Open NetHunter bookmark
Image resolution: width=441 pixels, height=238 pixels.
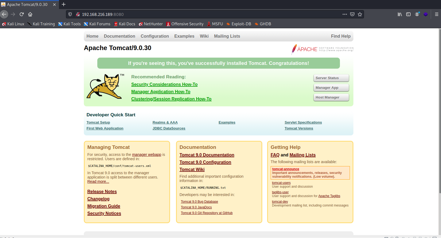(151, 24)
